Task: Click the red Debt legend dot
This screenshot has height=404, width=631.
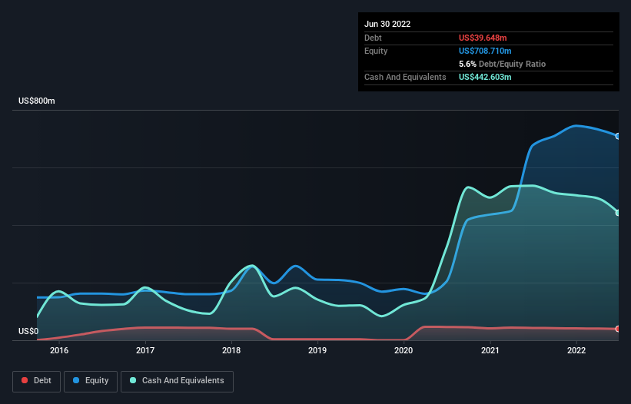Action: click(25, 380)
